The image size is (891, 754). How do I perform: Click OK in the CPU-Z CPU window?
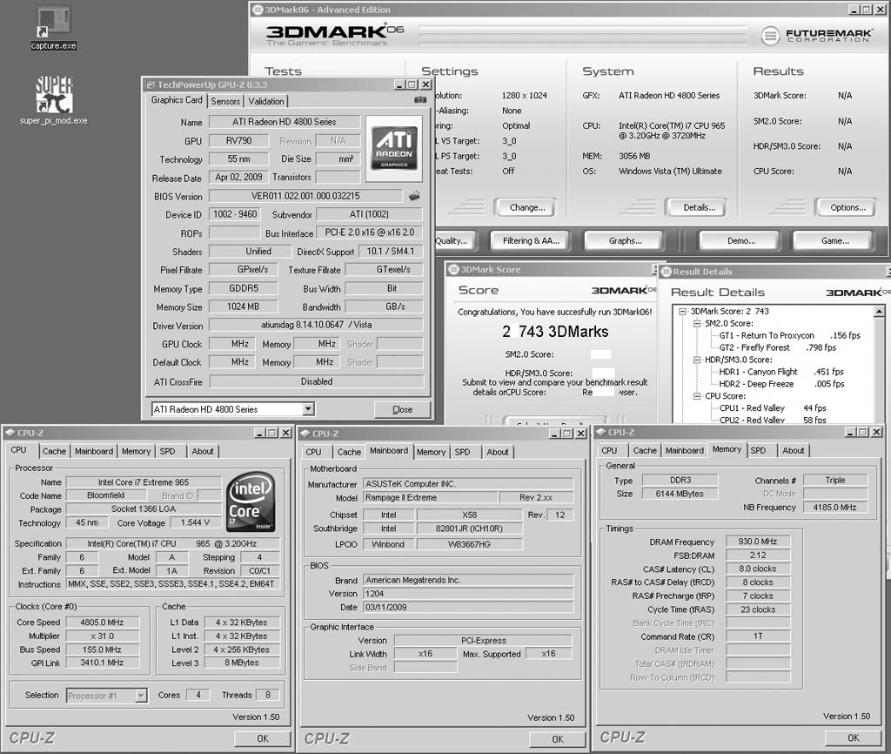tap(263, 738)
